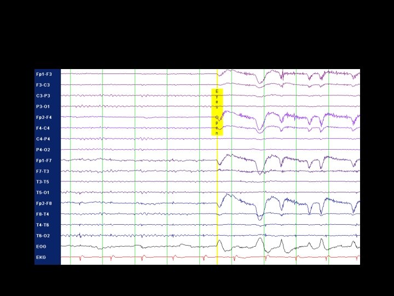Select the P3-O1 channel label

point(43,106)
